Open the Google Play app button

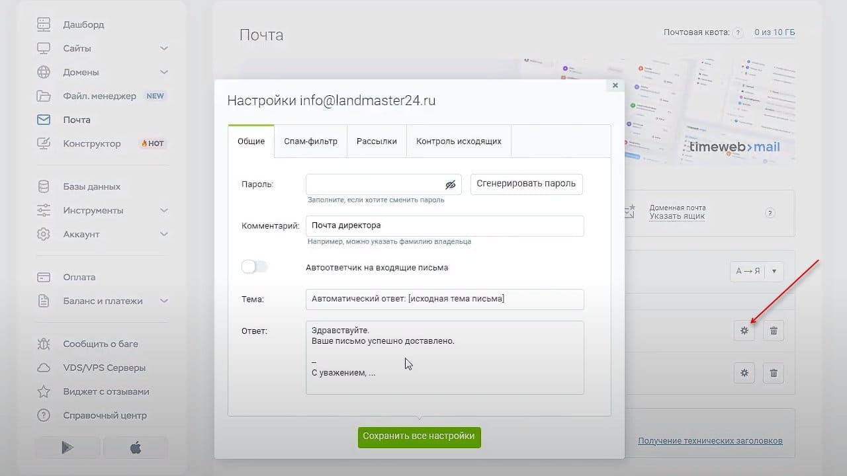tap(68, 448)
